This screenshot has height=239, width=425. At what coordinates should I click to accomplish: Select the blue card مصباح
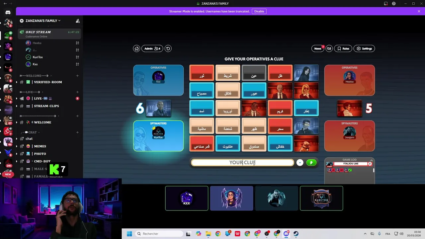coord(202,91)
